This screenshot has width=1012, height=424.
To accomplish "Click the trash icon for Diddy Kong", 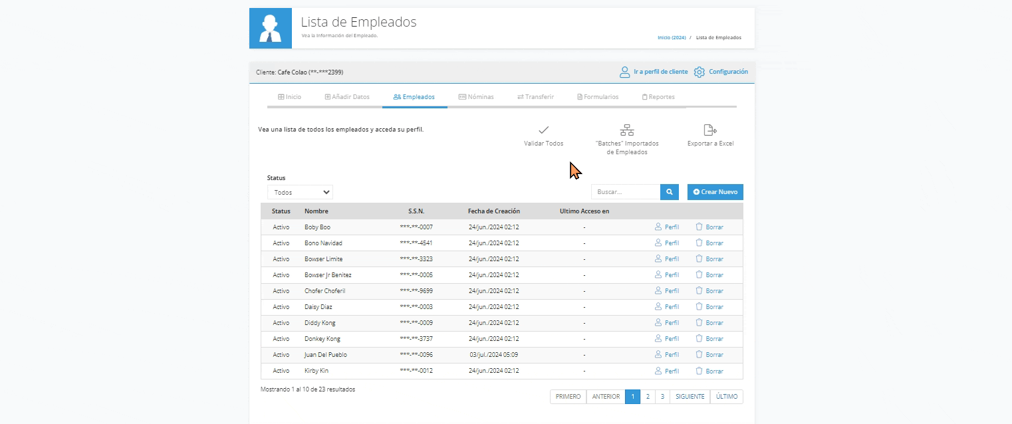I will click(x=699, y=322).
